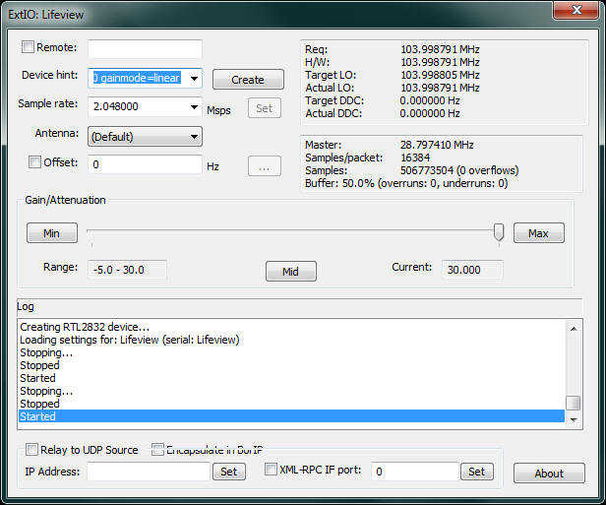Select the highlighted 'Started' log entry
This screenshot has width=606, height=505.
(291, 416)
